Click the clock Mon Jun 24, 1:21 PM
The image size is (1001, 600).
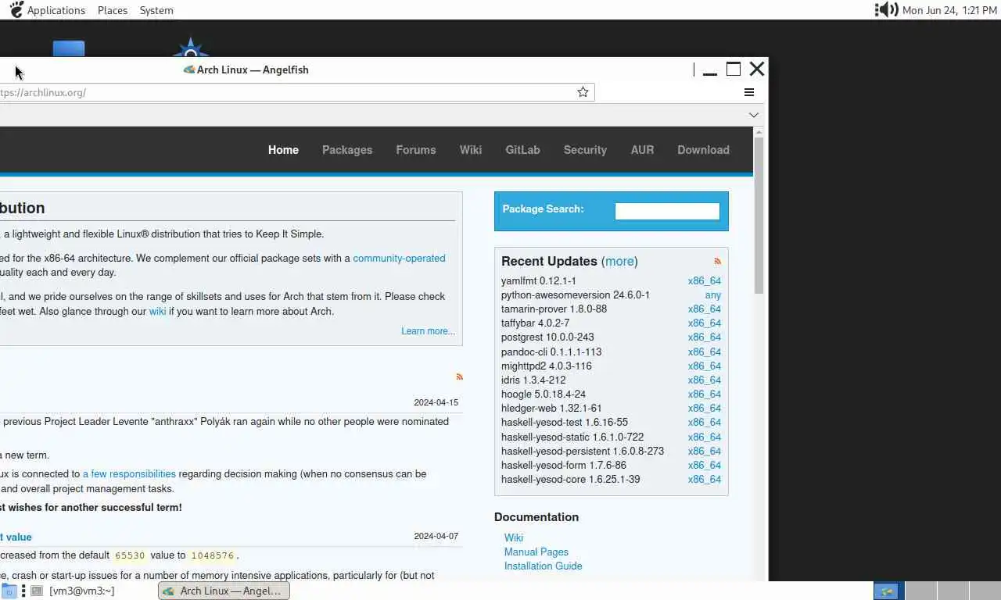[949, 10]
